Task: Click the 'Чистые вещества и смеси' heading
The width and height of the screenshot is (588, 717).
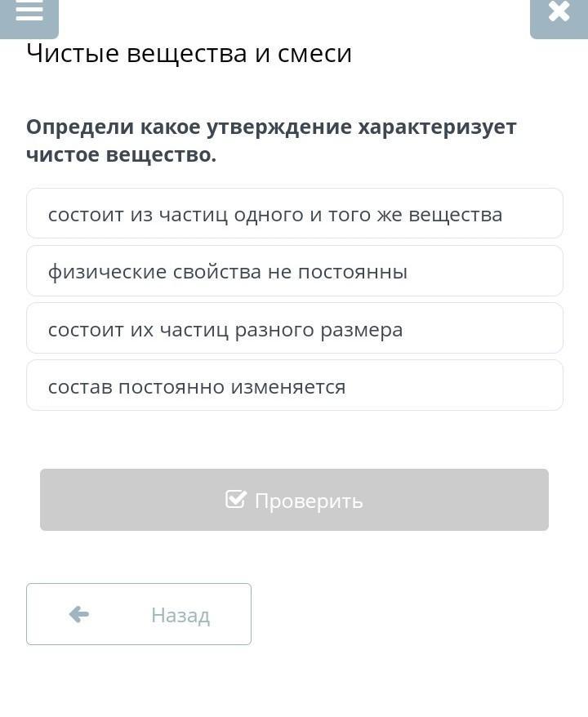Action: click(x=189, y=54)
